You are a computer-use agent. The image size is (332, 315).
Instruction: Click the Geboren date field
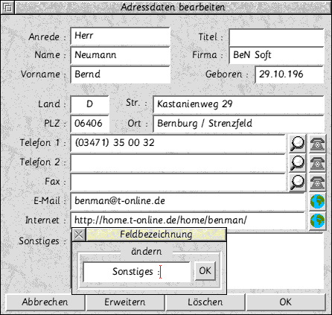click(x=290, y=74)
